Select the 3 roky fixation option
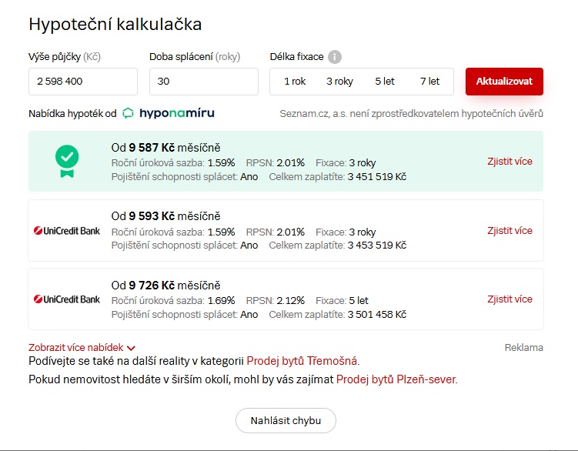 pyautogui.click(x=339, y=81)
